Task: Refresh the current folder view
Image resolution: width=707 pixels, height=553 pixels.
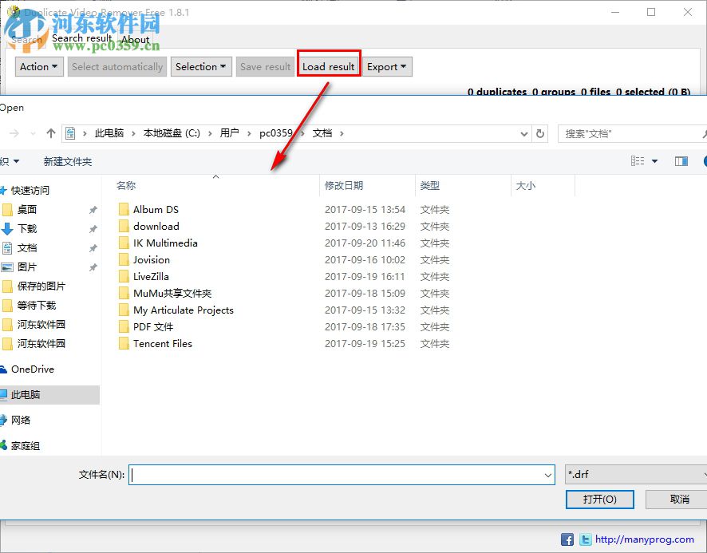Action: (540, 133)
